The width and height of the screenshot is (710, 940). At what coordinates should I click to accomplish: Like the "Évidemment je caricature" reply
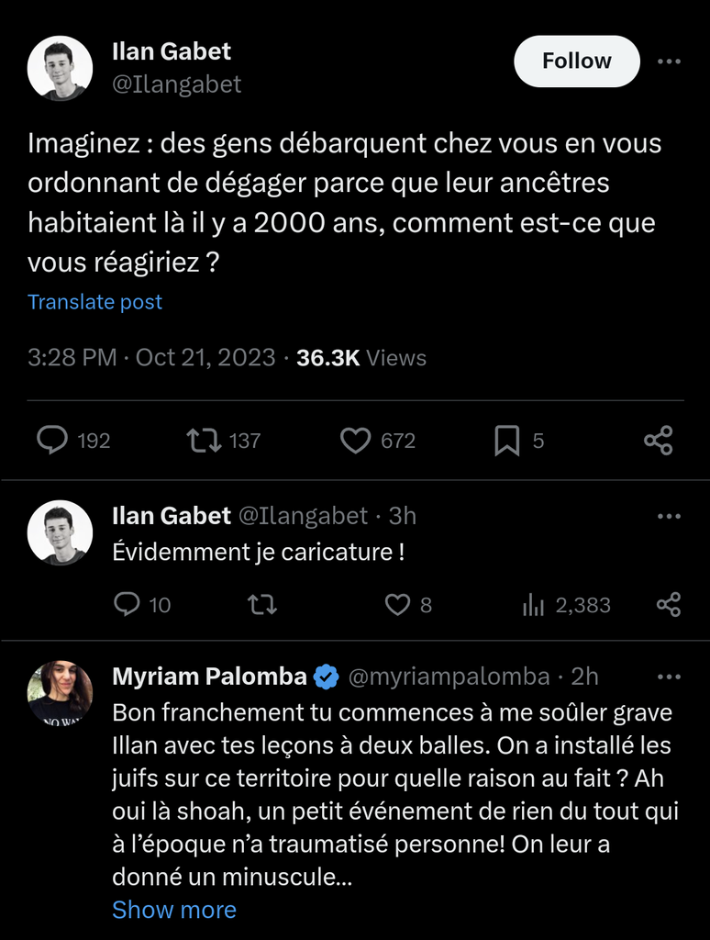(396, 605)
